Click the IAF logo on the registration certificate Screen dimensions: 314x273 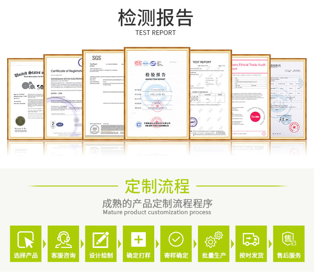tap(60, 124)
